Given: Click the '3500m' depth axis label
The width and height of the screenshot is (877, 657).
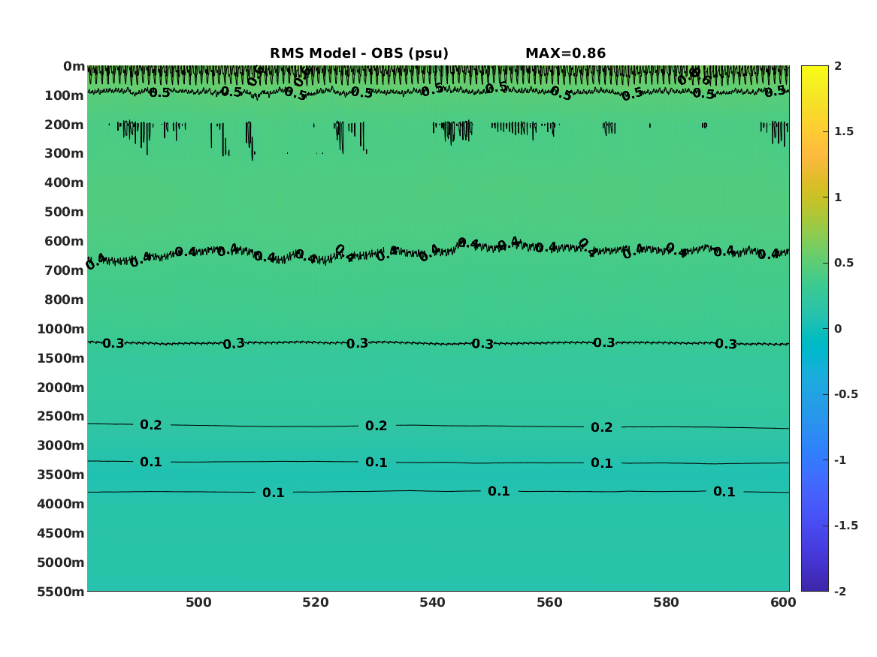Looking at the screenshot, I should (61, 475).
